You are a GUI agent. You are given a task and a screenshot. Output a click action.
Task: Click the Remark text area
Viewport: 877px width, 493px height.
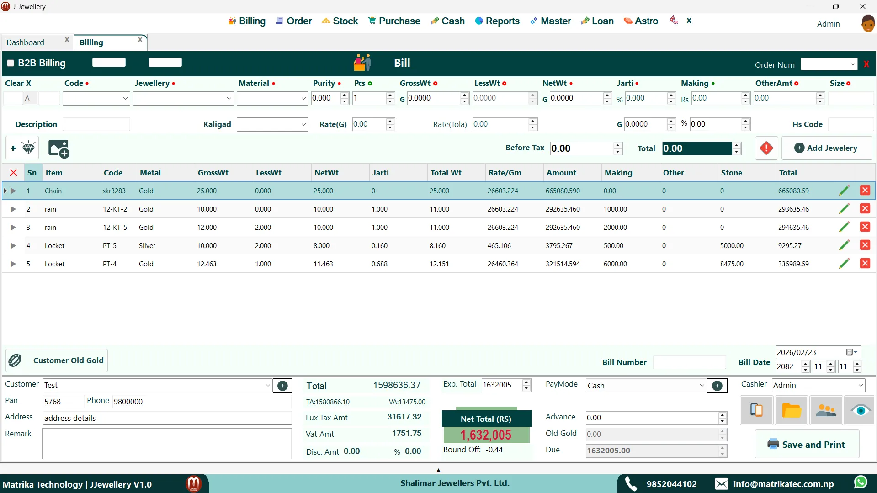pos(167,444)
